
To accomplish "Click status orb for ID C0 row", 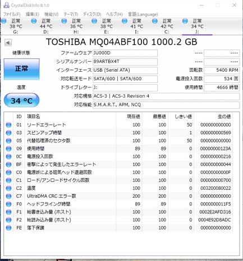I will (x=8, y=172).
